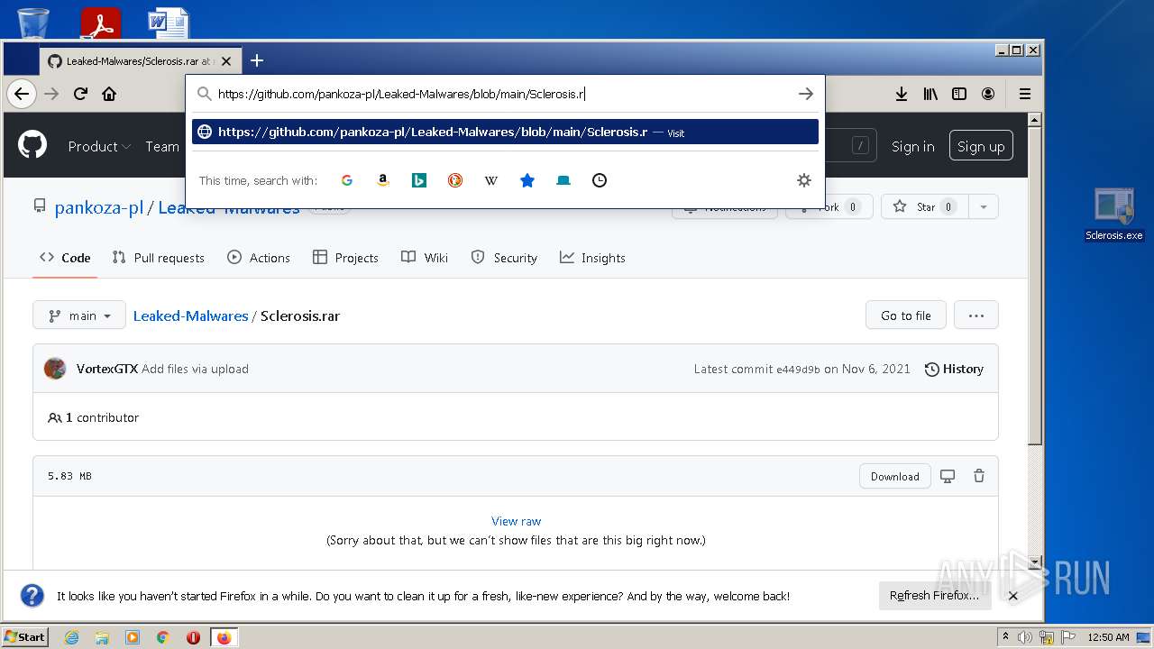The width and height of the screenshot is (1154, 649).
Task: Switch to the Pull requests tab
Action: coord(159,258)
